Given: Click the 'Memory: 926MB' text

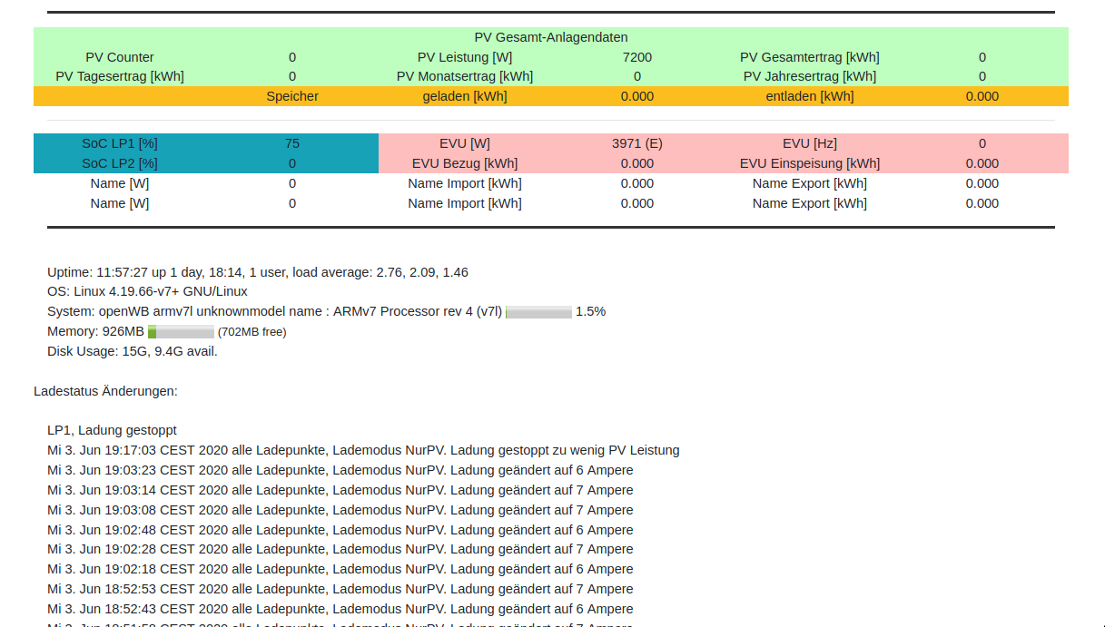Looking at the screenshot, I should [x=95, y=331].
